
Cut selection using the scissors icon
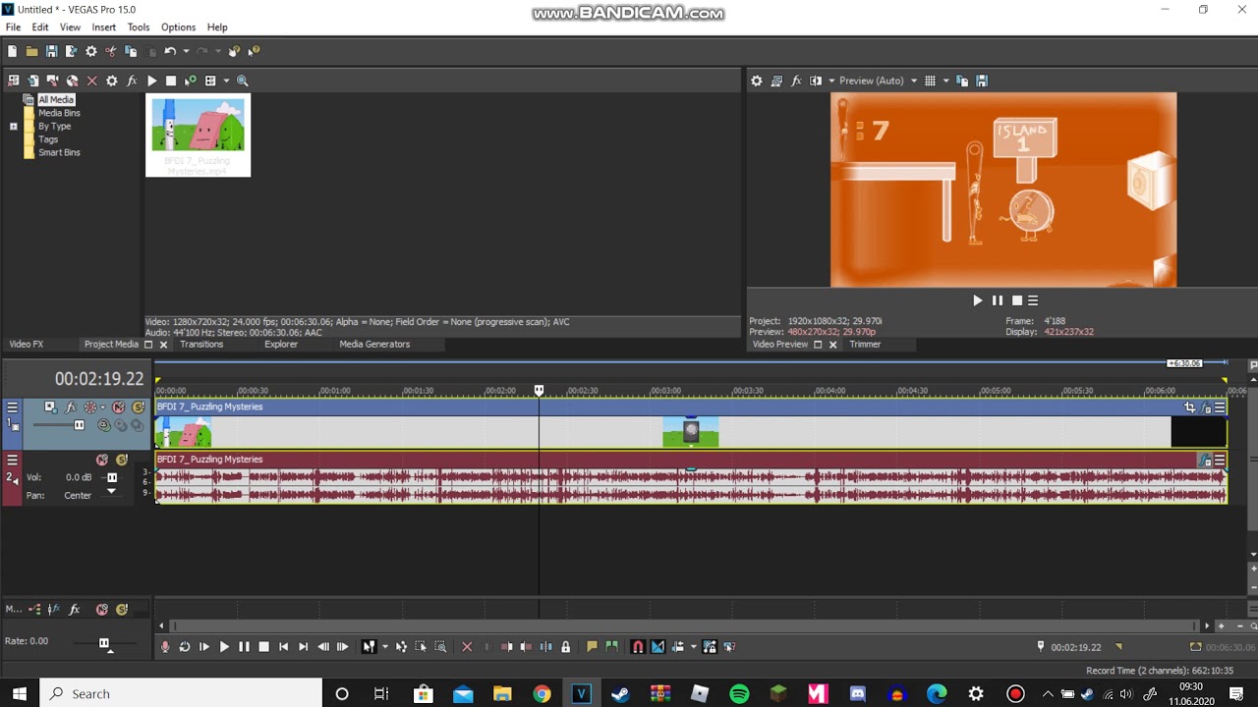pos(110,51)
